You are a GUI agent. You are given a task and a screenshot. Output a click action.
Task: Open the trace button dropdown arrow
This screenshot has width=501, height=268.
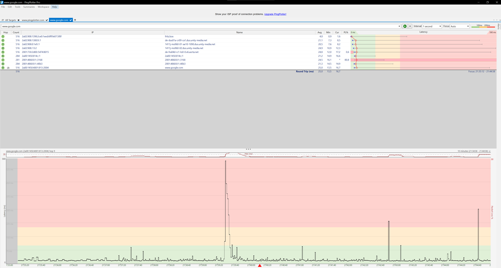pyautogui.click(x=410, y=26)
